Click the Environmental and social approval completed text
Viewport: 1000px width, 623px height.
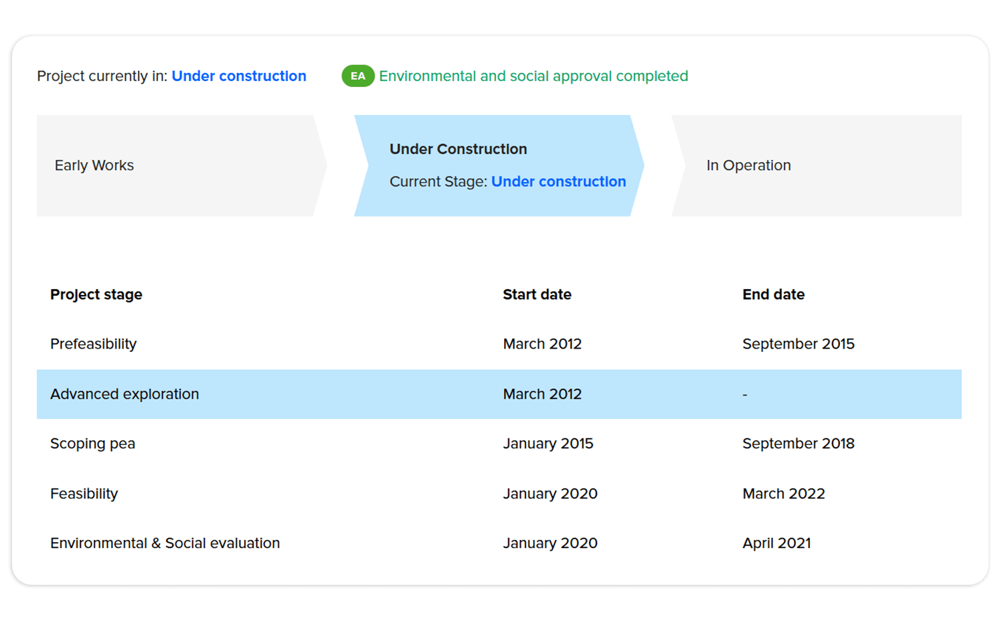[x=533, y=76]
